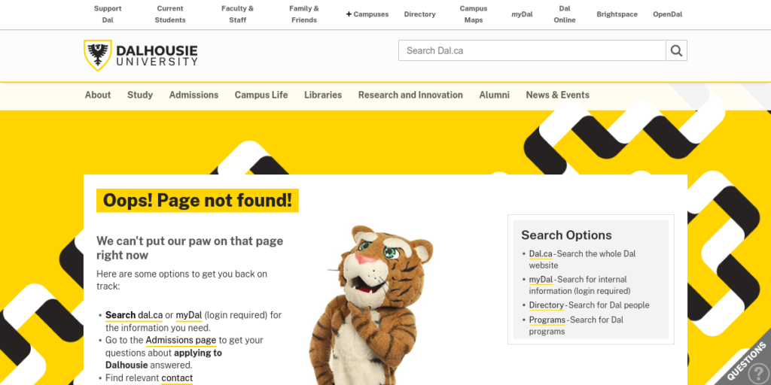Screen dimensions: 771x385
Task: Click the 'Search Options' heading
Action: pos(566,235)
